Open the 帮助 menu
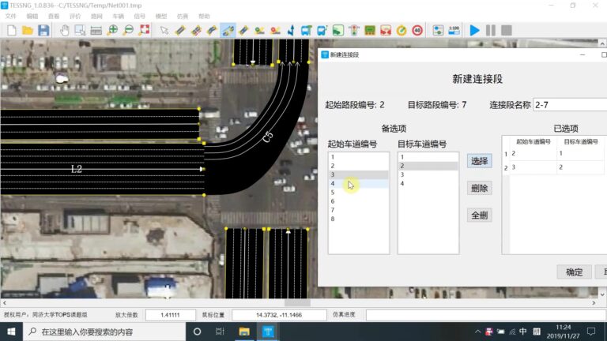This screenshot has width=607, height=341. [204, 16]
